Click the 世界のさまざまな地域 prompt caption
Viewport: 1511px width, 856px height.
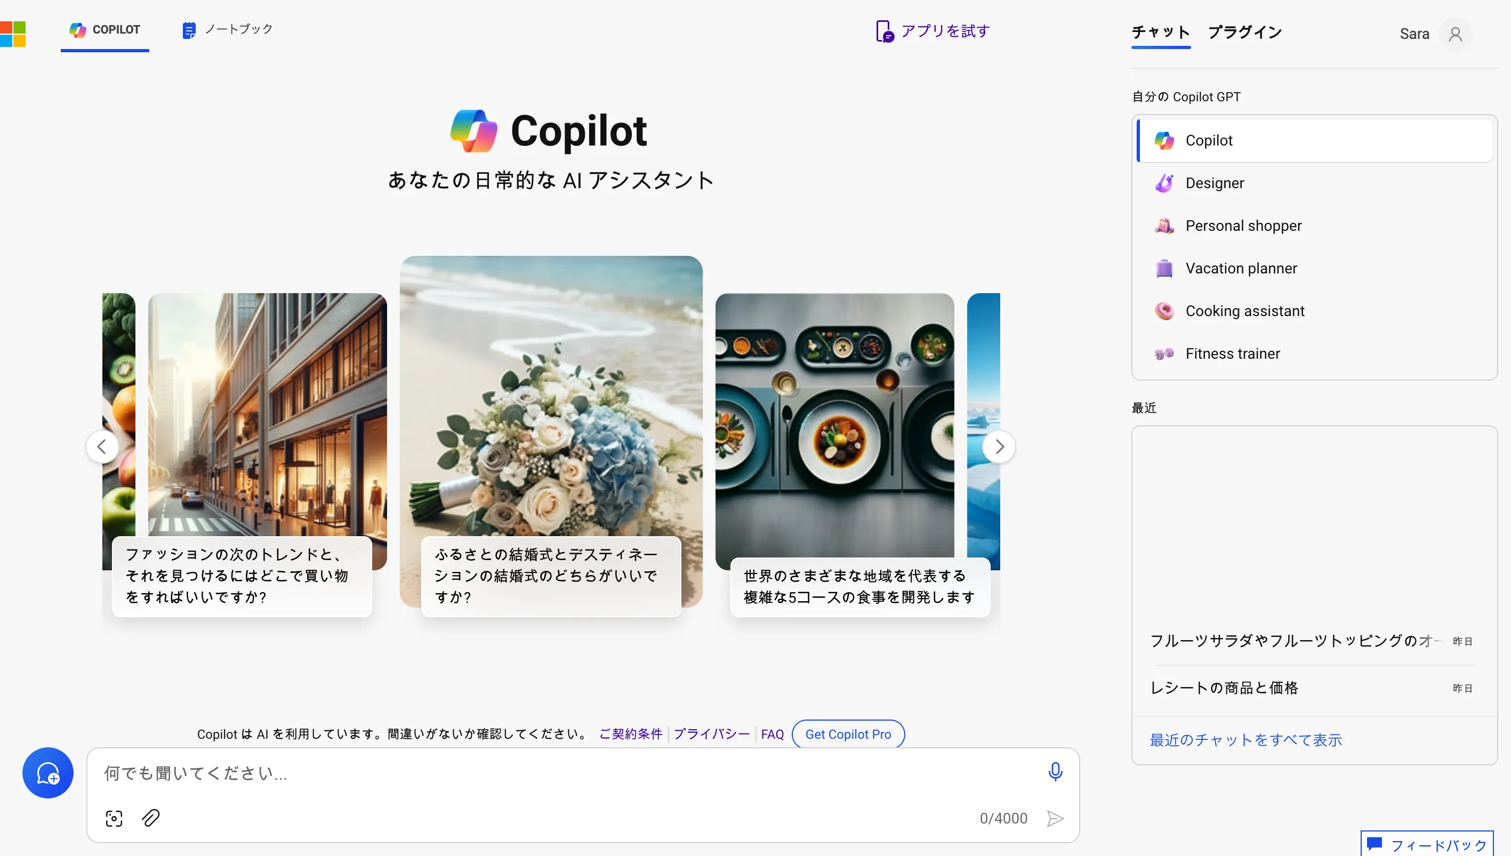coord(860,587)
